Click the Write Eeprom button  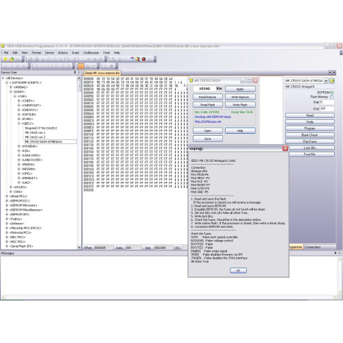[x=240, y=97]
